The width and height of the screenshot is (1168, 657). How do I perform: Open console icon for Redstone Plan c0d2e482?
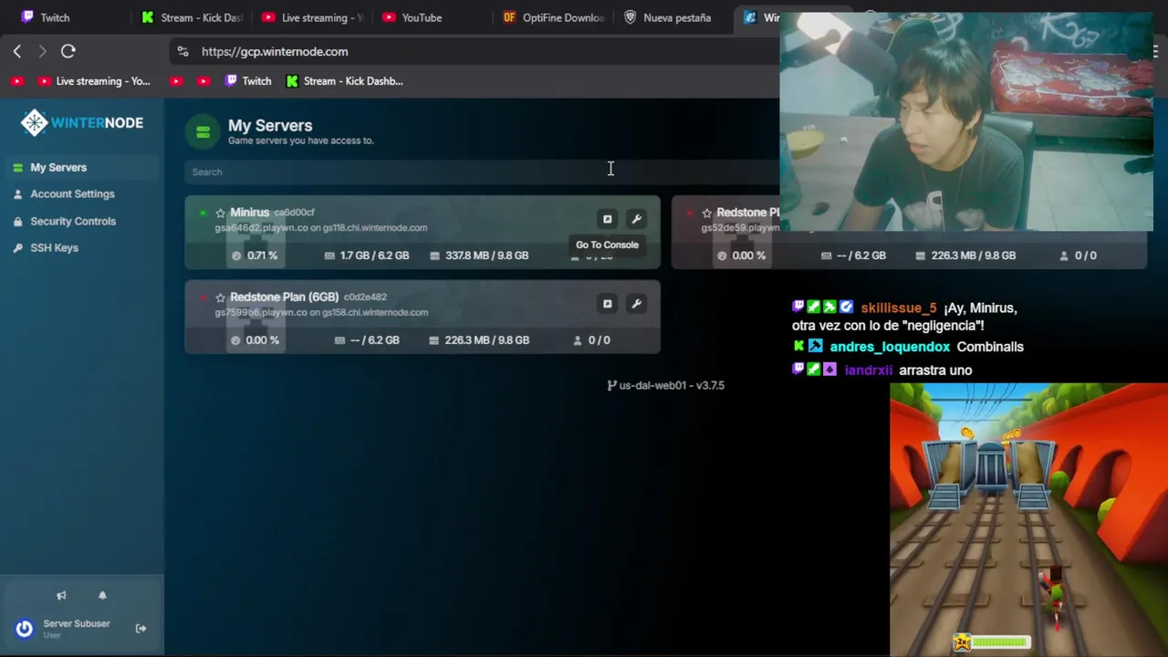tap(607, 304)
